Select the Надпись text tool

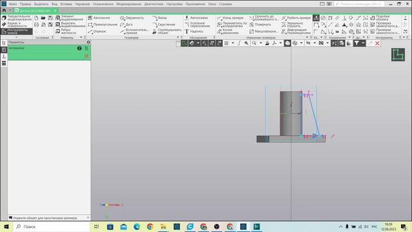pos(194,32)
